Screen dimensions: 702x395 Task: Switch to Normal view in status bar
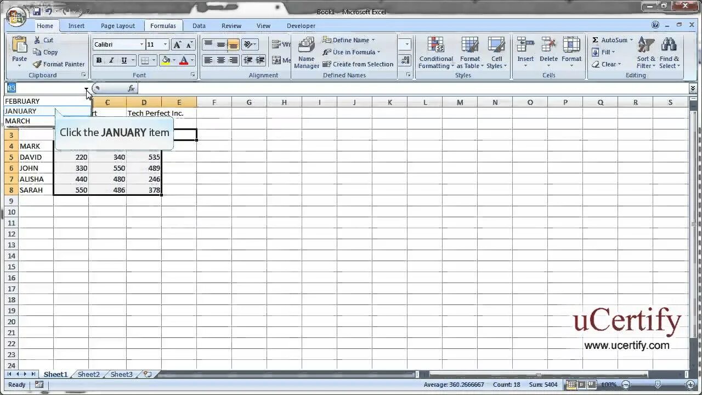tap(571, 385)
